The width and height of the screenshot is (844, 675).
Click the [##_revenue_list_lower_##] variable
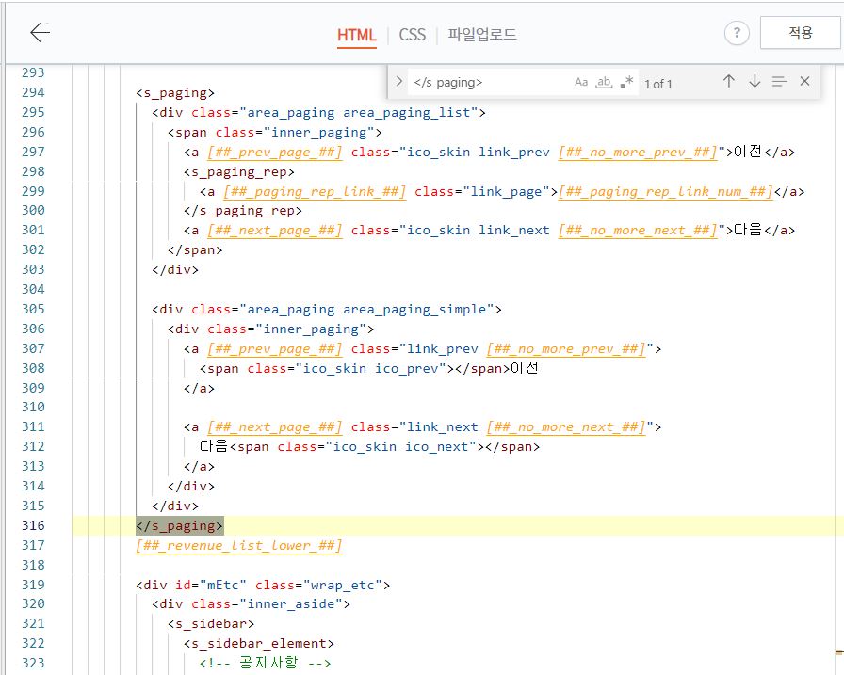(x=239, y=546)
